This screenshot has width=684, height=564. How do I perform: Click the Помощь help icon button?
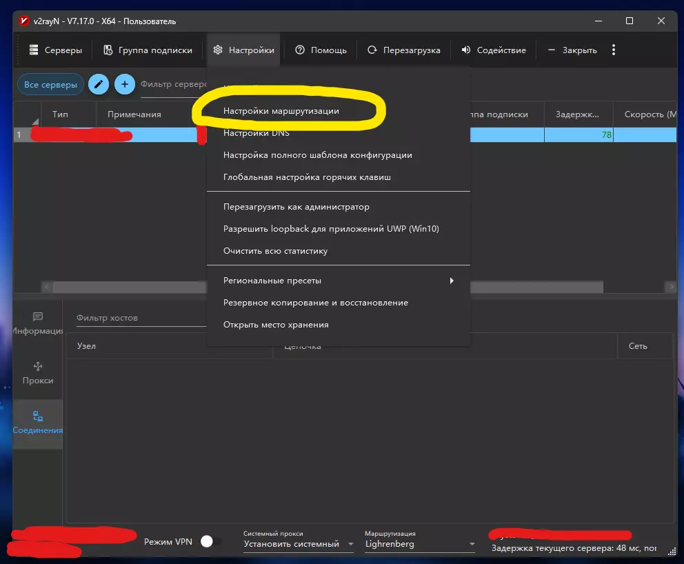(x=321, y=50)
